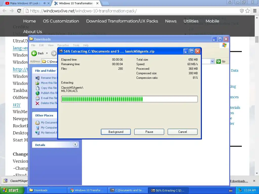Screen dimensions: 259x194
Task: Click Utilities in website navigation
Action: tap(191, 21)
